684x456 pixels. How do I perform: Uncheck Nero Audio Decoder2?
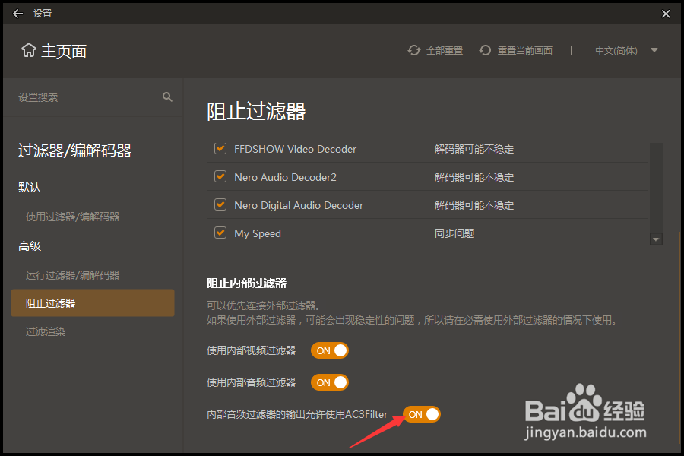coord(220,176)
